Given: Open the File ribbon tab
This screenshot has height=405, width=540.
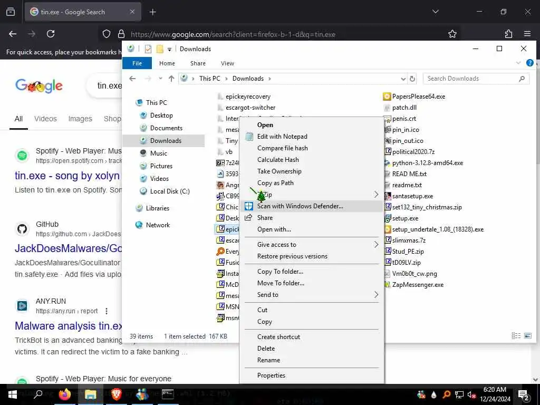Looking at the screenshot, I should (x=137, y=63).
